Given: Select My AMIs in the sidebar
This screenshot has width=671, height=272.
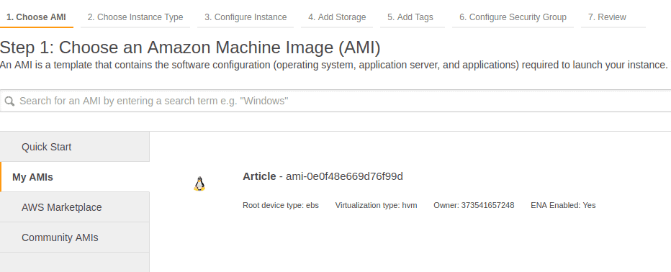Looking at the screenshot, I should (74, 177).
